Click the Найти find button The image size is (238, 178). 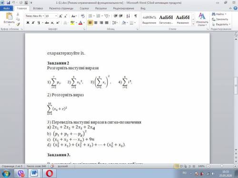pos(219,14)
